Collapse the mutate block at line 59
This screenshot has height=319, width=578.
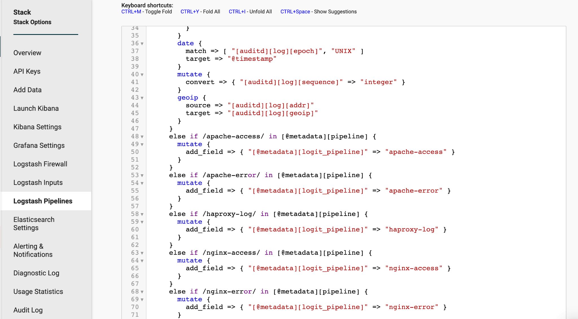(x=142, y=222)
